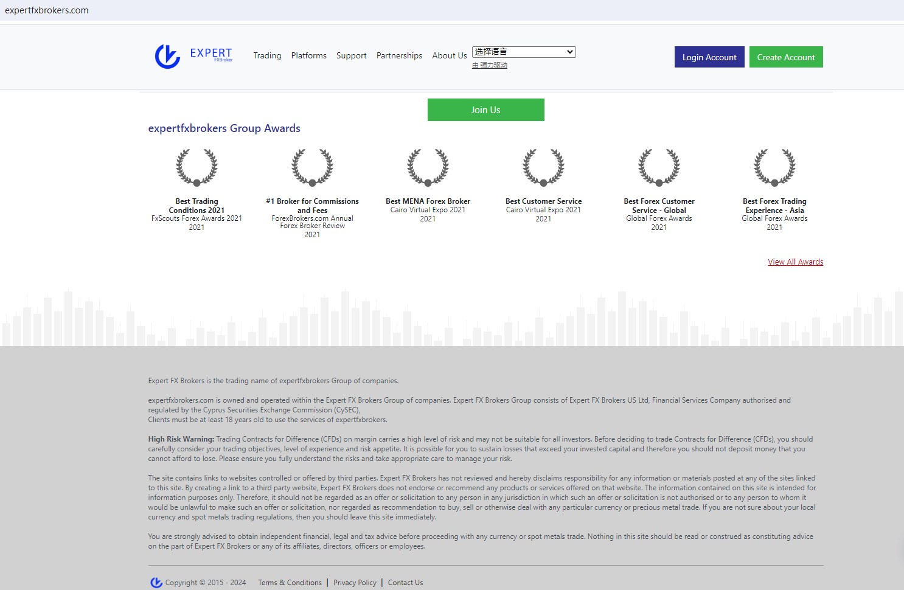This screenshot has height=590, width=904.
Task: Open the Partnerships menu
Action: [x=399, y=55]
